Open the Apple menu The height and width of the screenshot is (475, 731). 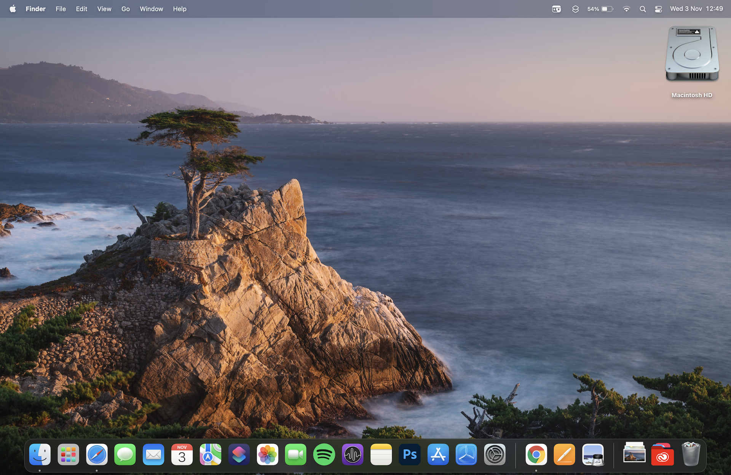[x=13, y=9]
